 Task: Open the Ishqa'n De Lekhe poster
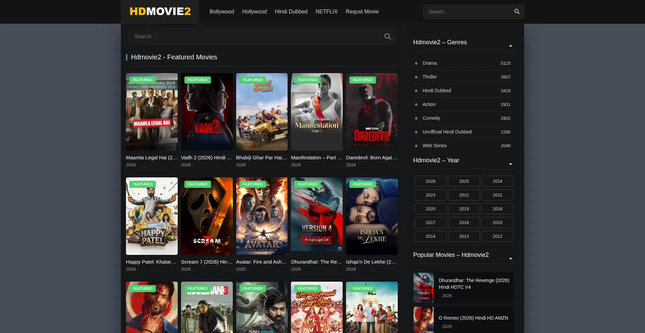pyautogui.click(x=372, y=216)
